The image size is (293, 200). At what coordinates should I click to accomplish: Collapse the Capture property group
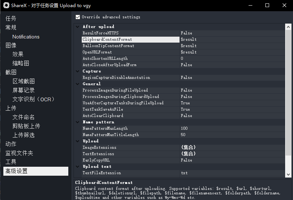click(78, 71)
